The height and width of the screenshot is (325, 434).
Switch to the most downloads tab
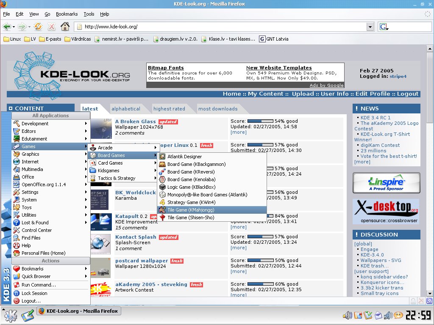[x=218, y=109]
